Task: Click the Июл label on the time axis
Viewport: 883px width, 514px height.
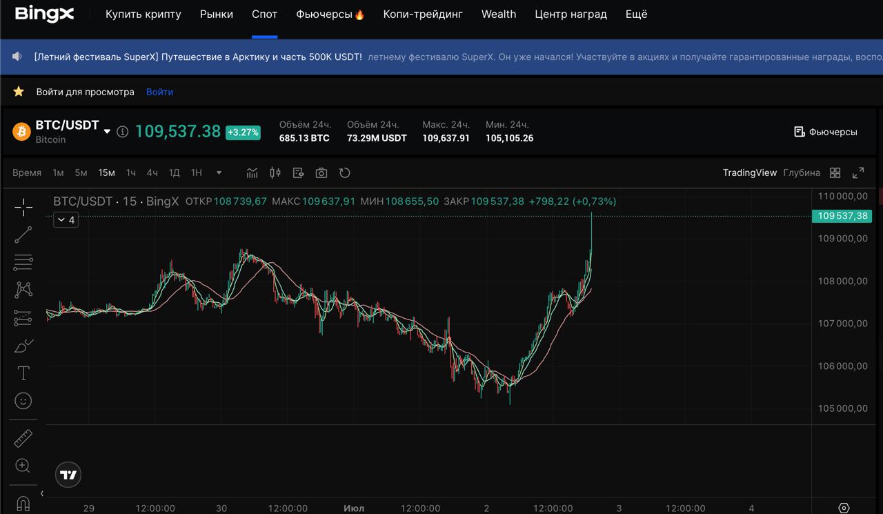Action: click(353, 508)
